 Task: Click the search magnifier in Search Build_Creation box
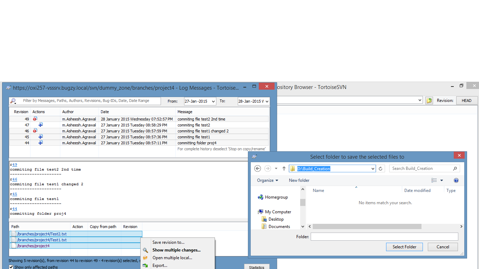[x=455, y=168]
